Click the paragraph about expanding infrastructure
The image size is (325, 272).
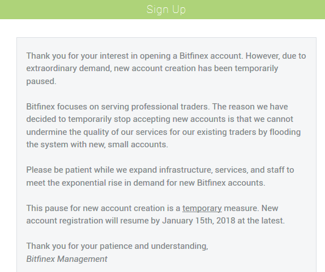tap(160, 177)
